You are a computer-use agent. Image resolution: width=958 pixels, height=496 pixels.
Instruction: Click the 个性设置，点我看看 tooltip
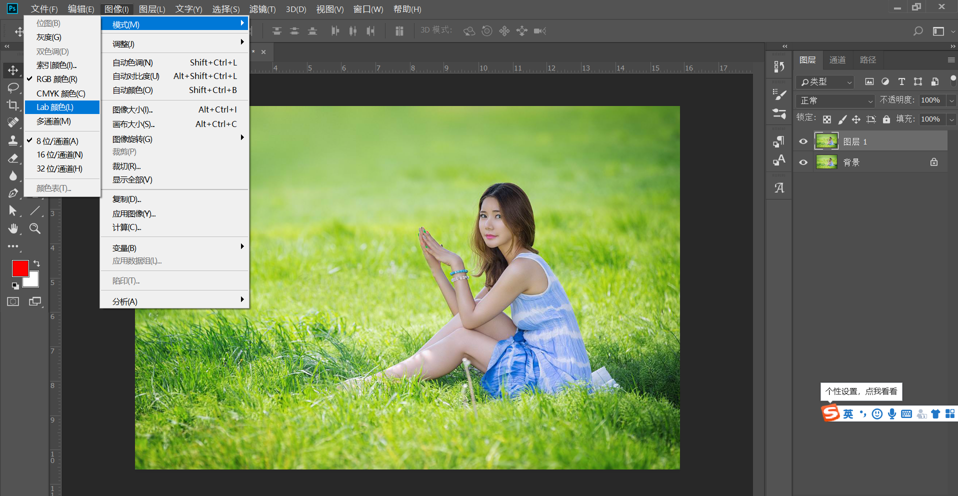point(861,391)
